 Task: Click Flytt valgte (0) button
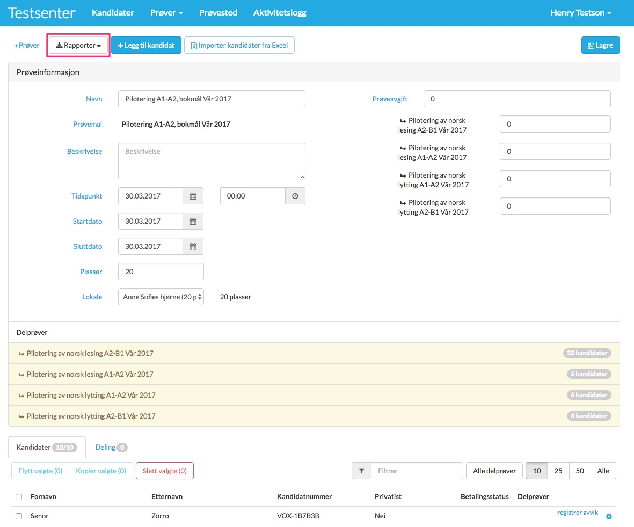(x=40, y=471)
